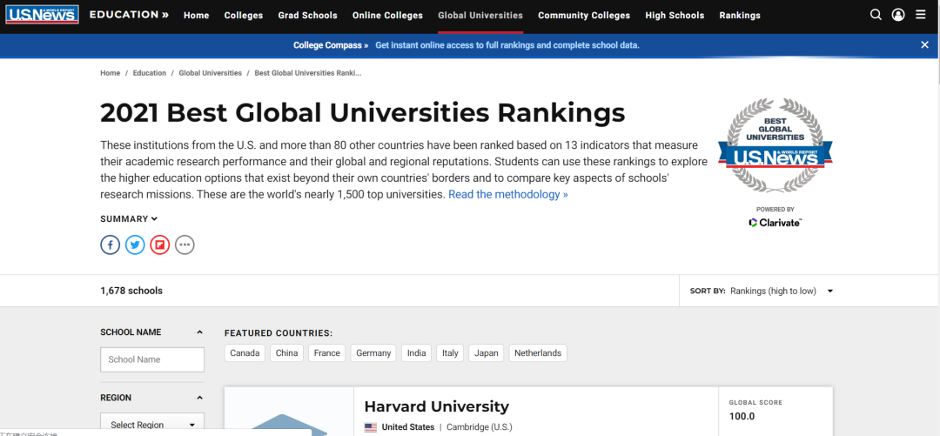
Task: Open the Sort By rankings dropdown
Action: pos(782,291)
